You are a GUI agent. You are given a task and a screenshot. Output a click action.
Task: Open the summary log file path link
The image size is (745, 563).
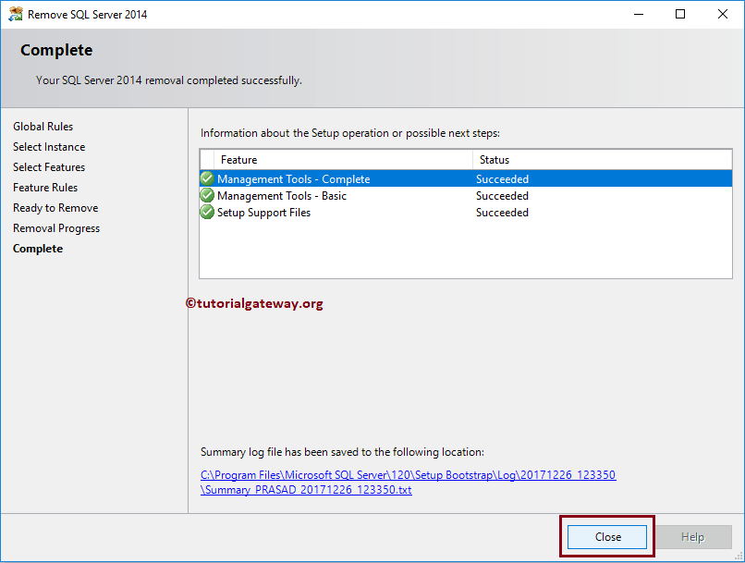point(409,483)
